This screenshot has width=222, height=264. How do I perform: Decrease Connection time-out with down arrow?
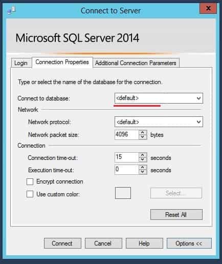click(143, 159)
